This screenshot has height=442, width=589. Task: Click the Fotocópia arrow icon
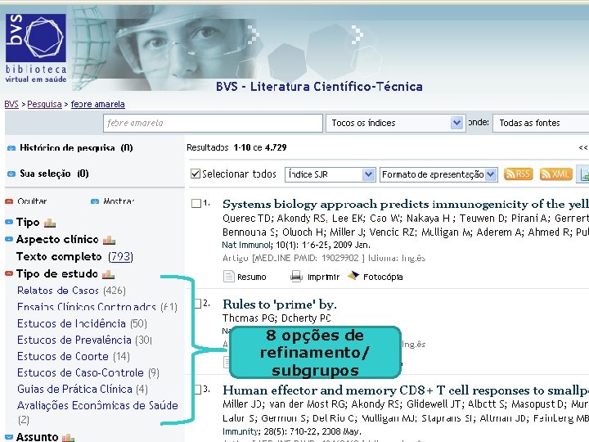click(x=353, y=276)
